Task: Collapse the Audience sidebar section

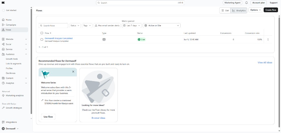Action: [x=26, y=54]
